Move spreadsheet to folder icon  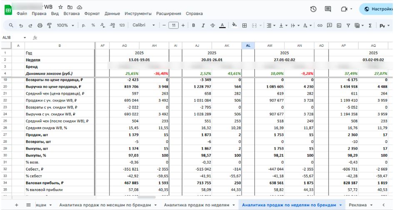pyautogui.click(x=70, y=7)
